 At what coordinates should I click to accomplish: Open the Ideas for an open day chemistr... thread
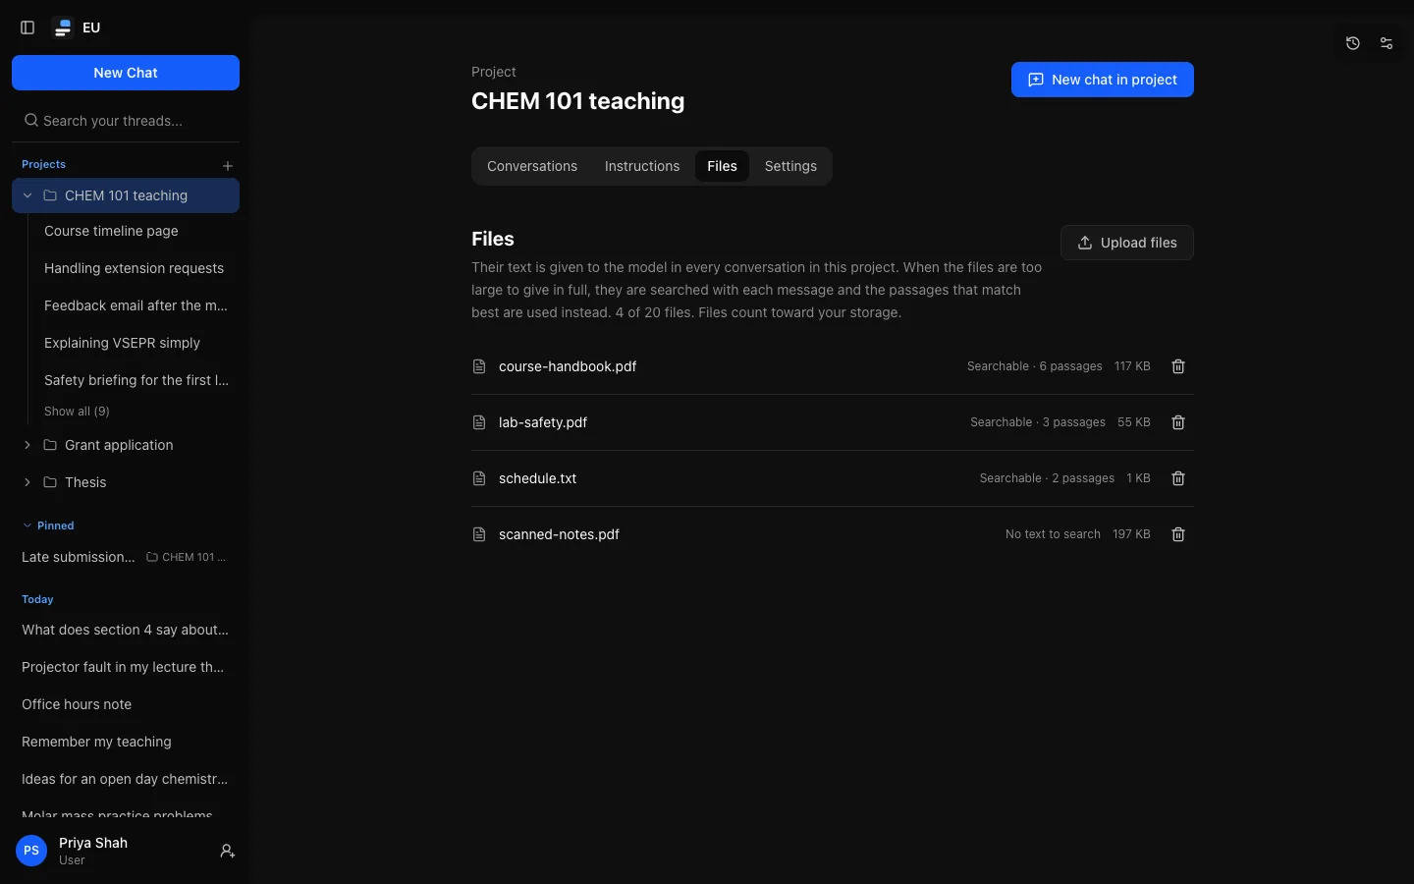tap(126, 779)
